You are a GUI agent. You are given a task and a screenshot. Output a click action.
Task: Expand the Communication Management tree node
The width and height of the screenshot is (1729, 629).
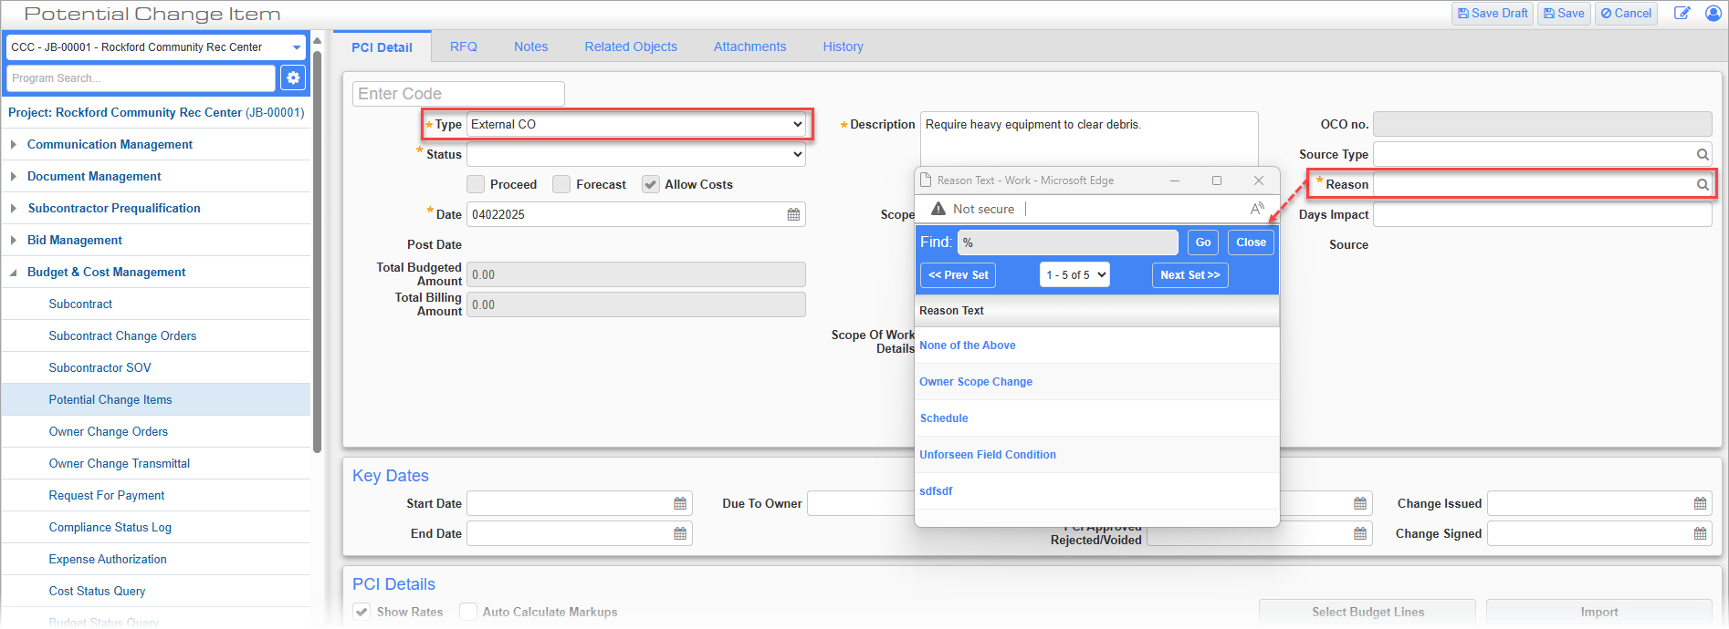[14, 144]
